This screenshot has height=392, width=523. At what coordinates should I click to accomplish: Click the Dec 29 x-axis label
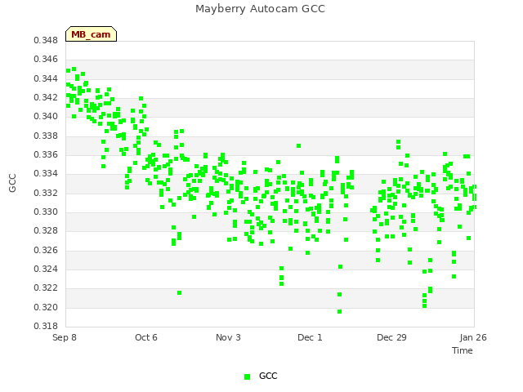click(391, 337)
